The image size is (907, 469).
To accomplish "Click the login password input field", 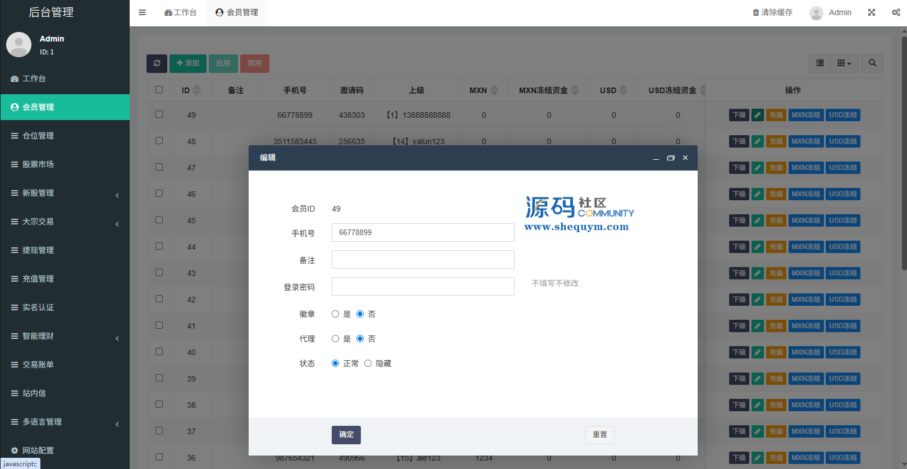I will pyautogui.click(x=423, y=287).
